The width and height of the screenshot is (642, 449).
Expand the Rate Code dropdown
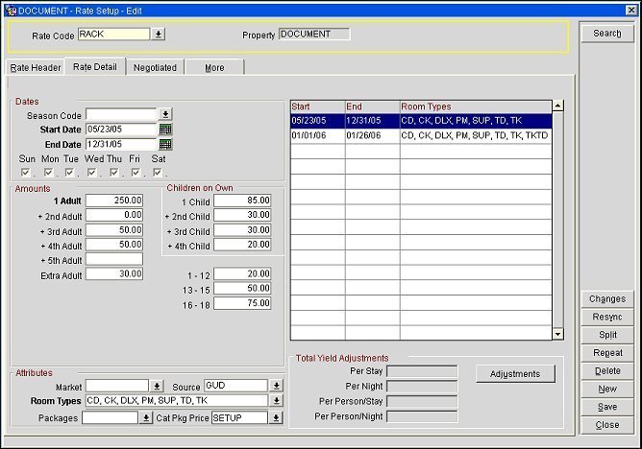159,35
